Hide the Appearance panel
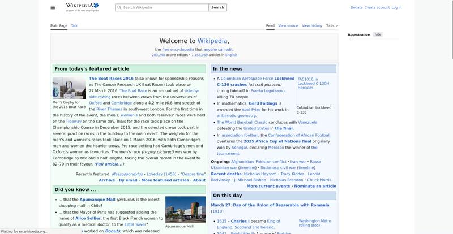Viewport: 453px width, 234px height. pos(378,34)
